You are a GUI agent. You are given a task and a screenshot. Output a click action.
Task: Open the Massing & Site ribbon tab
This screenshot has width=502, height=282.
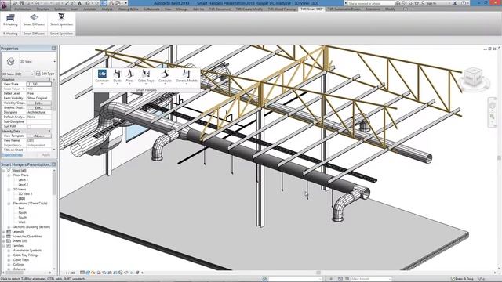point(128,9)
